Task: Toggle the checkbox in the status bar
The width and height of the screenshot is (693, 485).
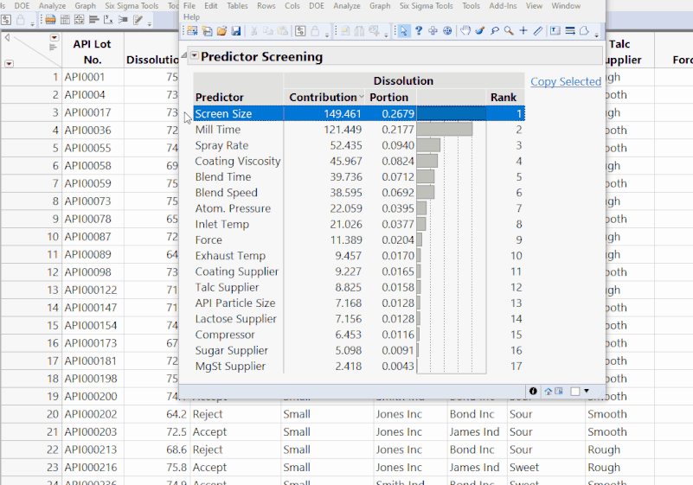Action: coord(574,392)
